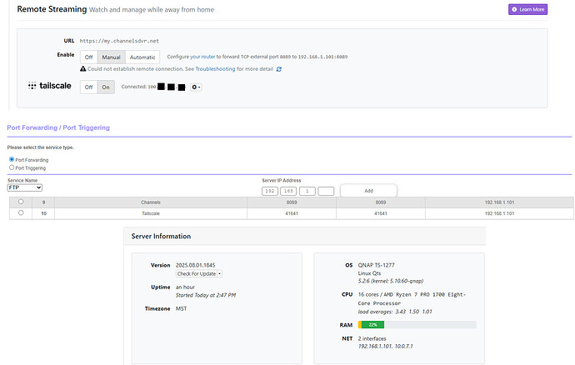The image size is (575, 365).
Task: Select Manual remote streaming mode
Action: [111, 57]
